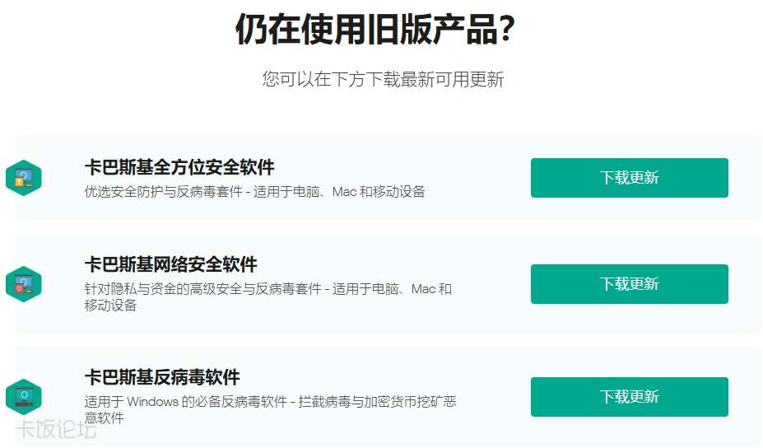Download update for 卡巴斯基全方位安全软件
The image size is (763, 448).
tap(629, 178)
